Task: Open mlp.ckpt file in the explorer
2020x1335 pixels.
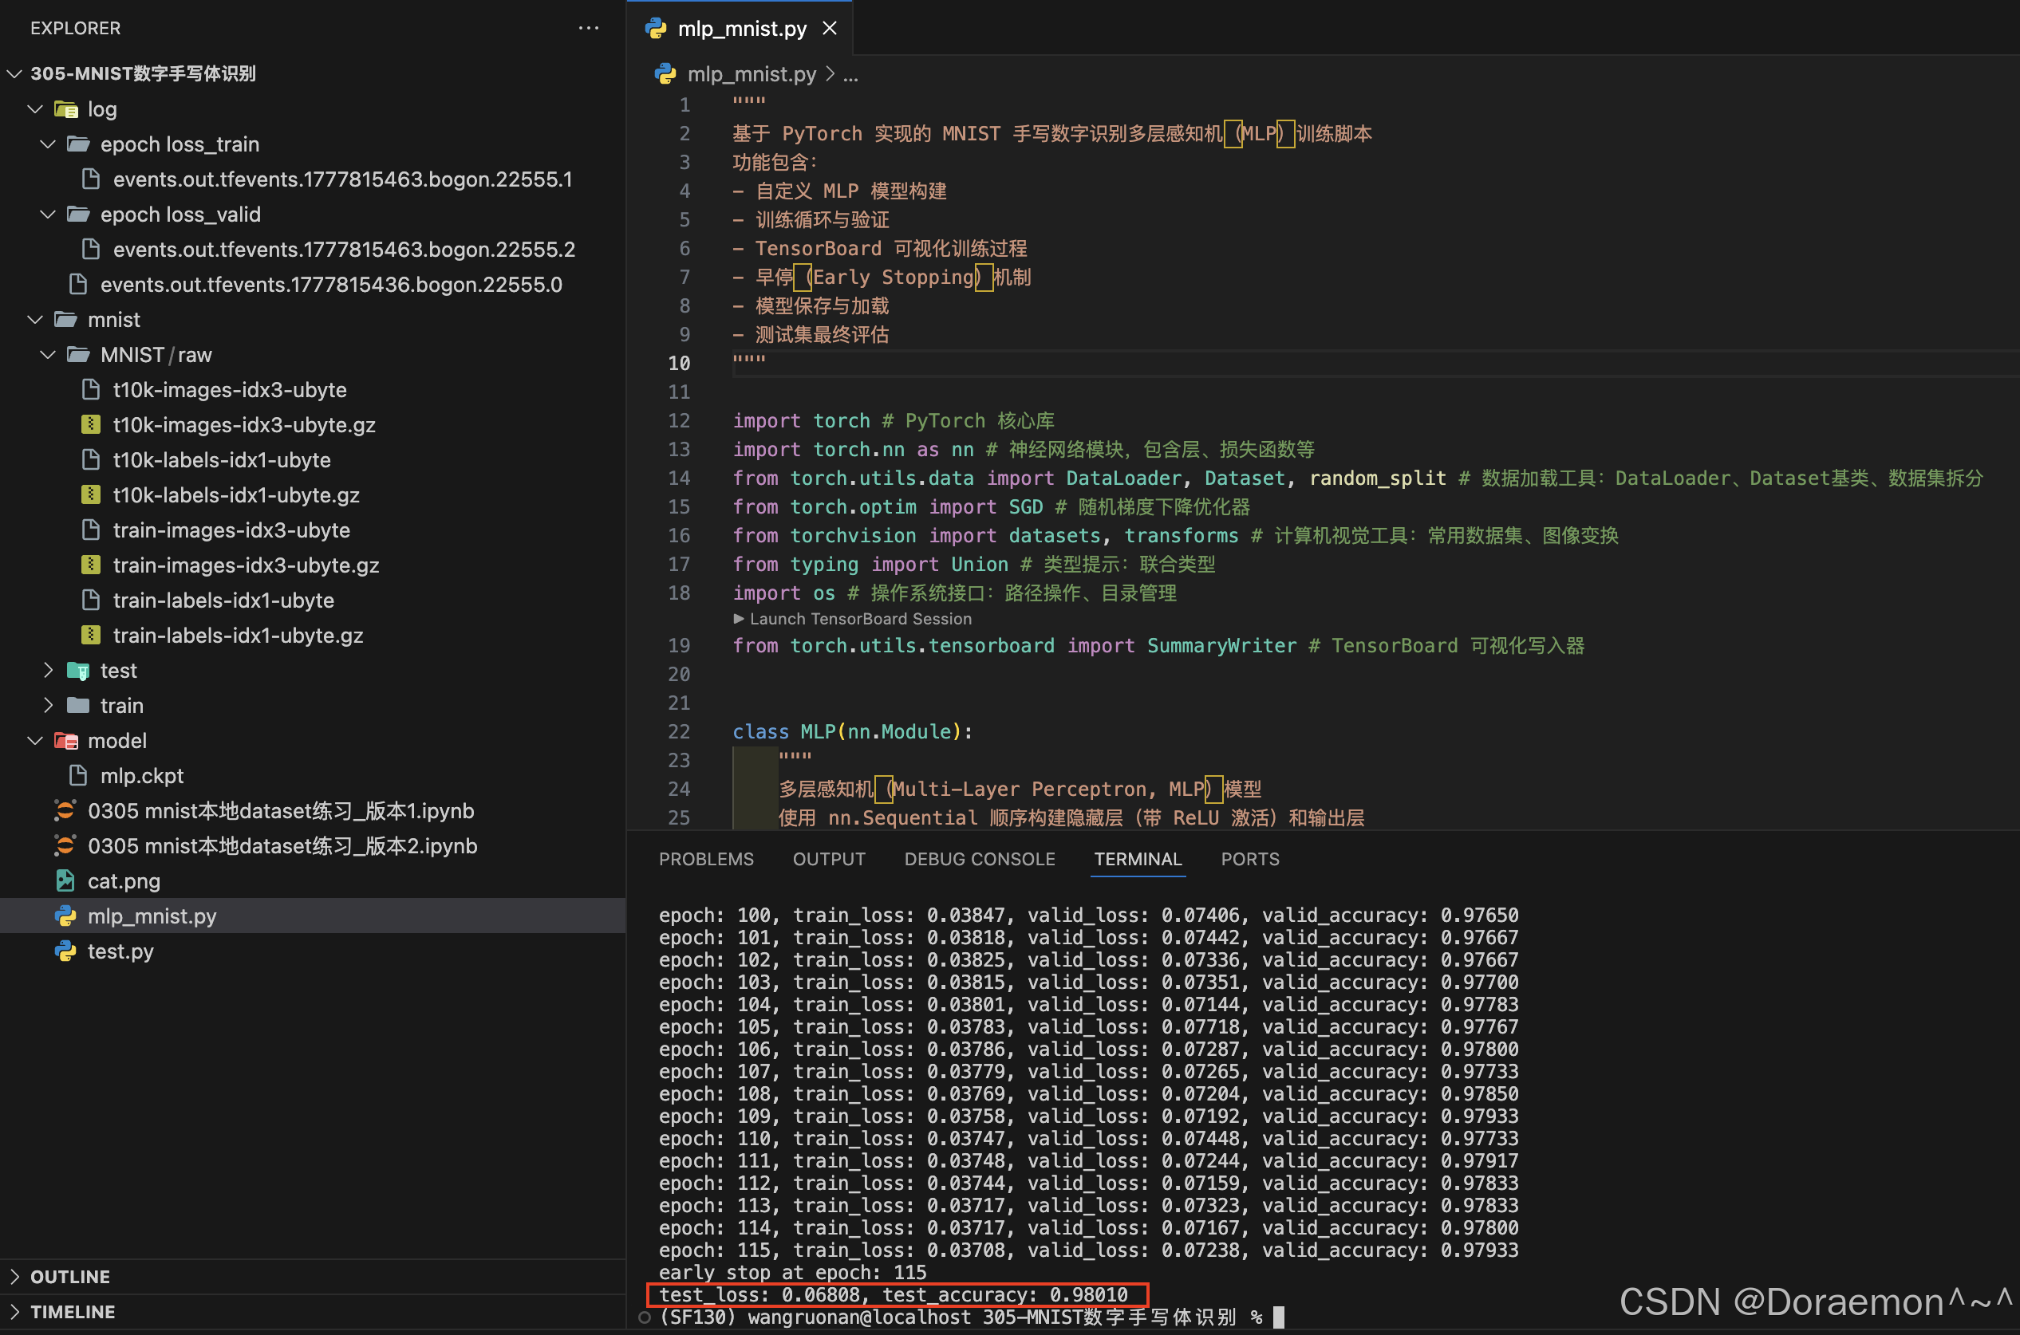Action: [141, 776]
